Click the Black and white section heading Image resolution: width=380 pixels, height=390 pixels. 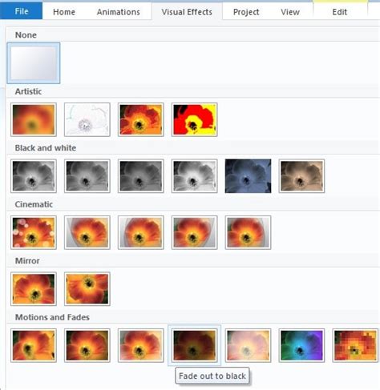[46, 148]
